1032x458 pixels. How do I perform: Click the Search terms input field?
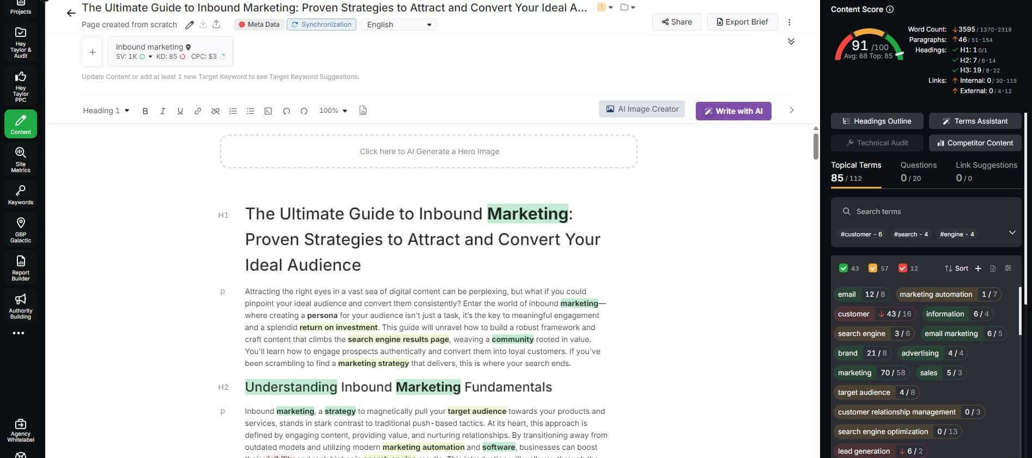point(926,211)
